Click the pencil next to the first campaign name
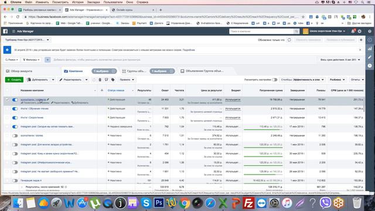The height and width of the screenshot is (211, 375). coord(48,100)
